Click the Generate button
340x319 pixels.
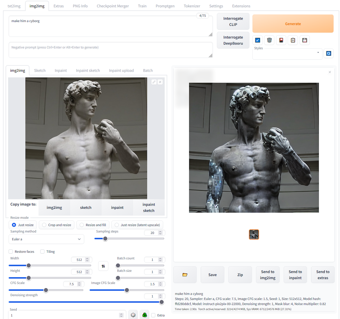pos(293,24)
